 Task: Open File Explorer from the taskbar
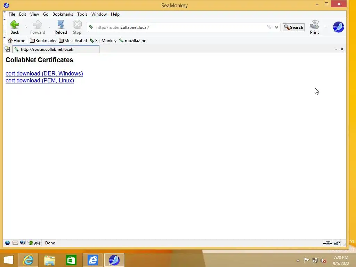[x=49, y=260]
